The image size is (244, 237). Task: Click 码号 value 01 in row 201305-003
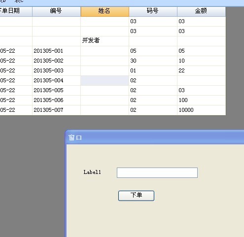click(153, 70)
